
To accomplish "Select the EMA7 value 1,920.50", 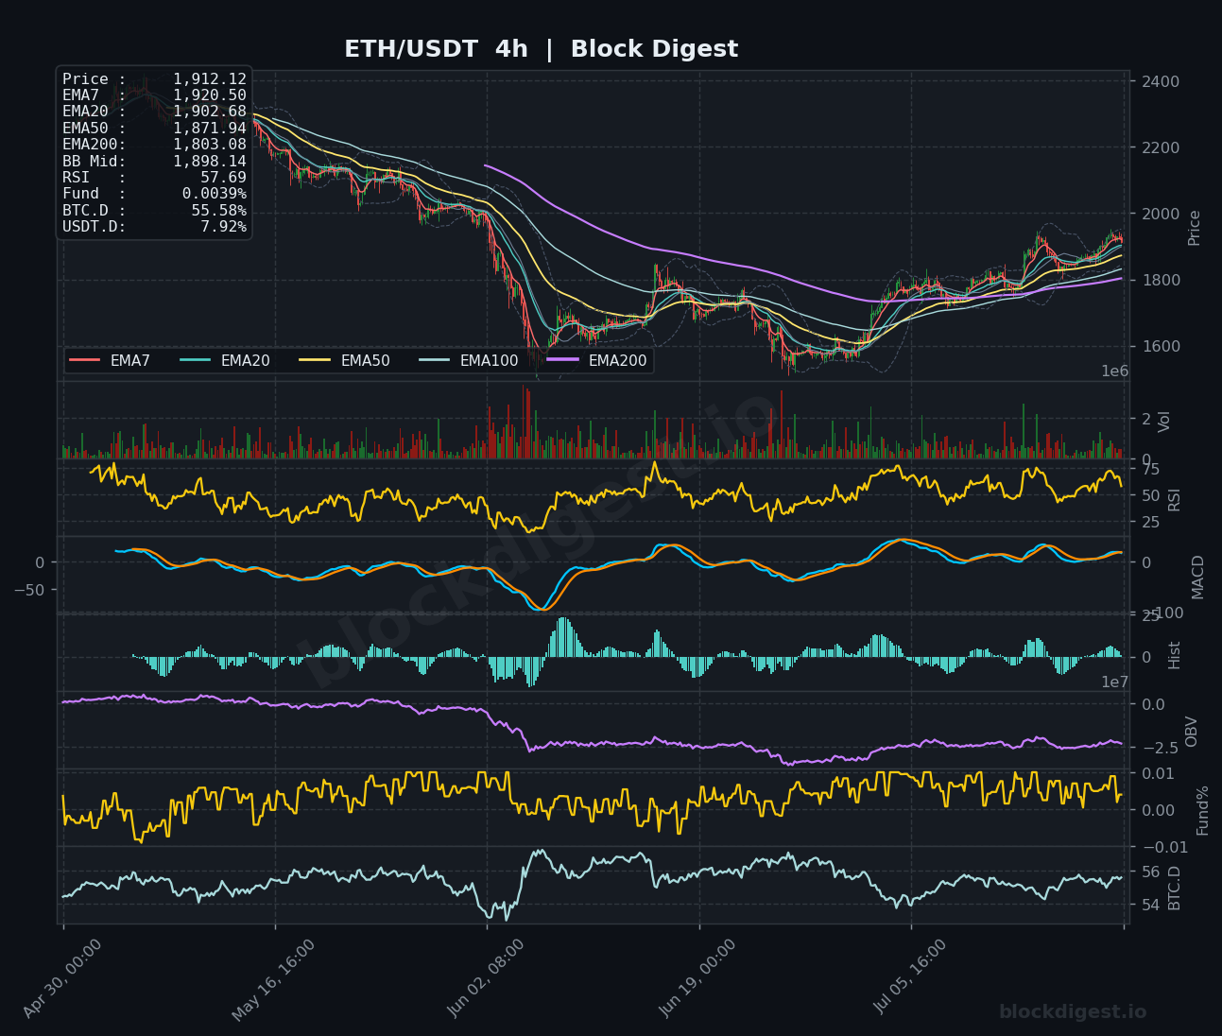I will click(x=210, y=95).
